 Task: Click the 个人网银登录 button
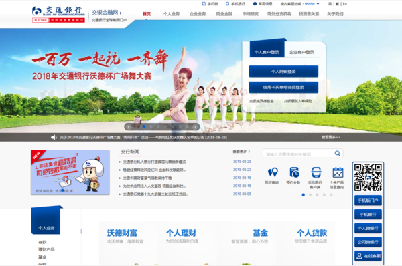pyautogui.click(x=283, y=72)
